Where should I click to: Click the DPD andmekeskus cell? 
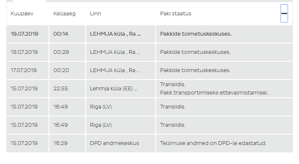(115, 143)
